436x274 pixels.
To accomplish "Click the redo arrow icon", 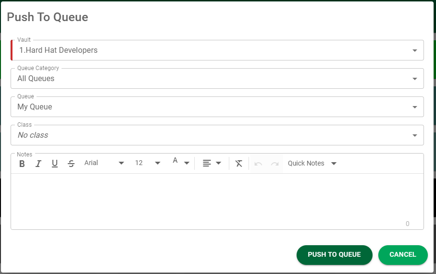I will click(275, 164).
